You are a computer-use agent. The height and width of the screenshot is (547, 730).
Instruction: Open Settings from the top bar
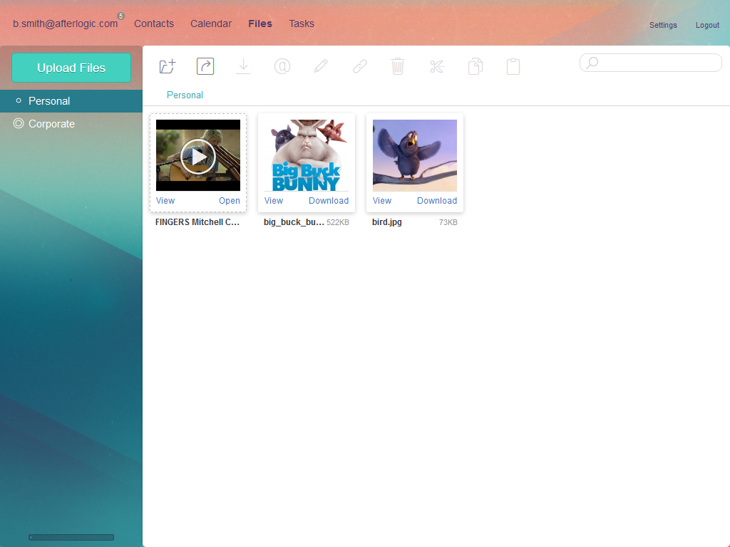663,25
